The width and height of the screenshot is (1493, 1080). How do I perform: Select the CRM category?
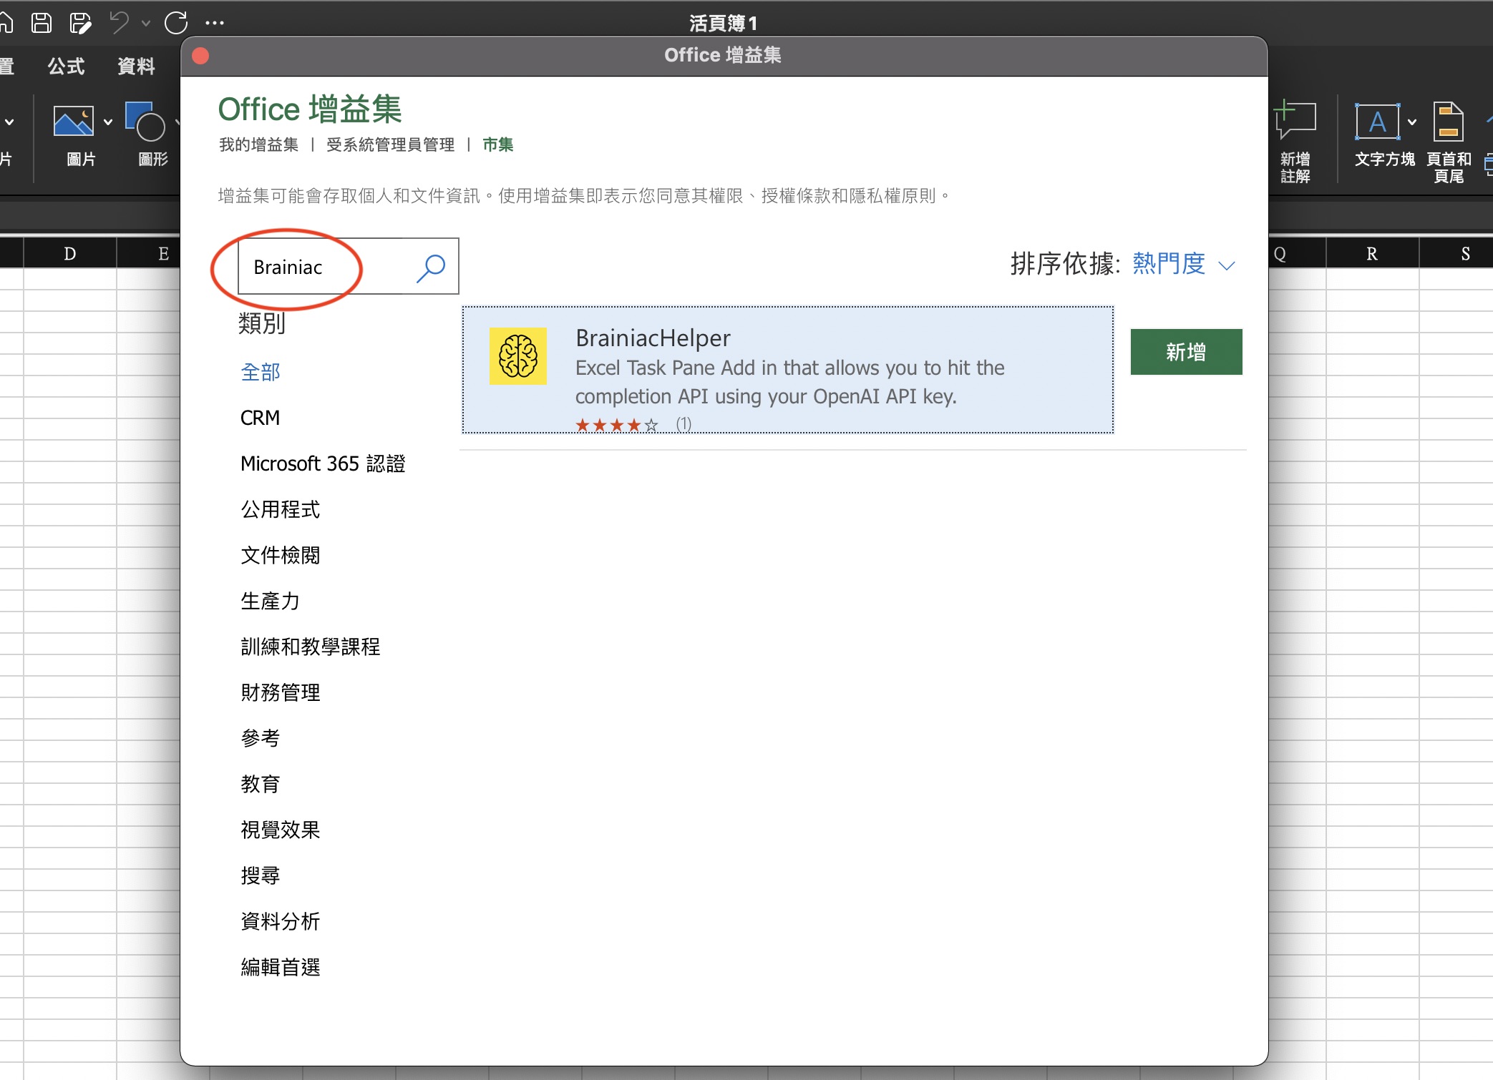click(260, 418)
